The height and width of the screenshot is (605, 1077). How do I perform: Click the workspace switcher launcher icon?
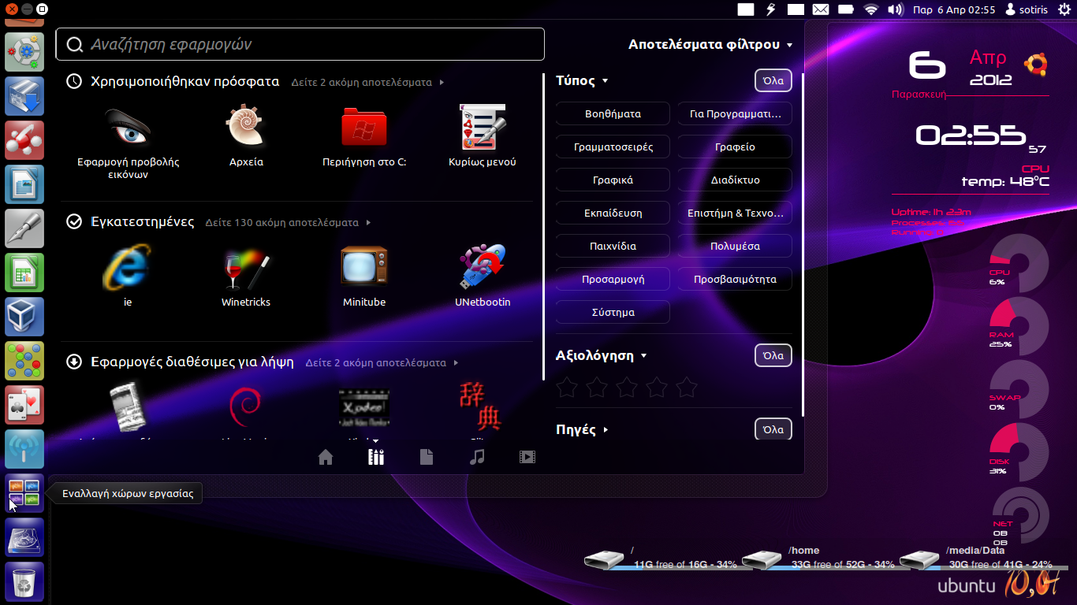point(24,493)
